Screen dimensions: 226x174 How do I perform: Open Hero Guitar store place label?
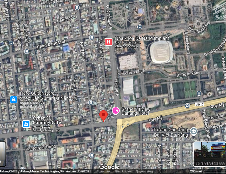46,100
